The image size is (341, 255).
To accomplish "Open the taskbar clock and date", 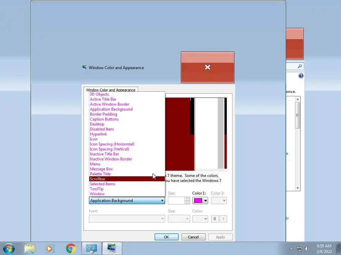I will (x=324, y=249).
